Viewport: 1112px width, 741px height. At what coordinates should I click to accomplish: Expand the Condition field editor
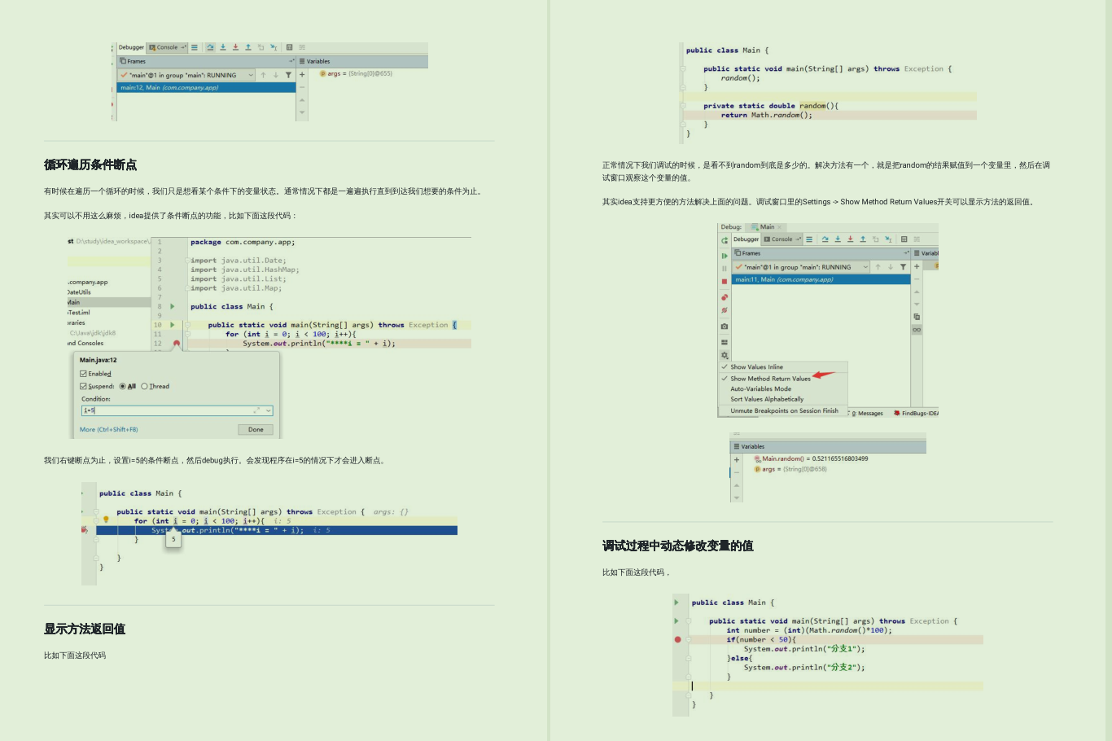point(256,410)
